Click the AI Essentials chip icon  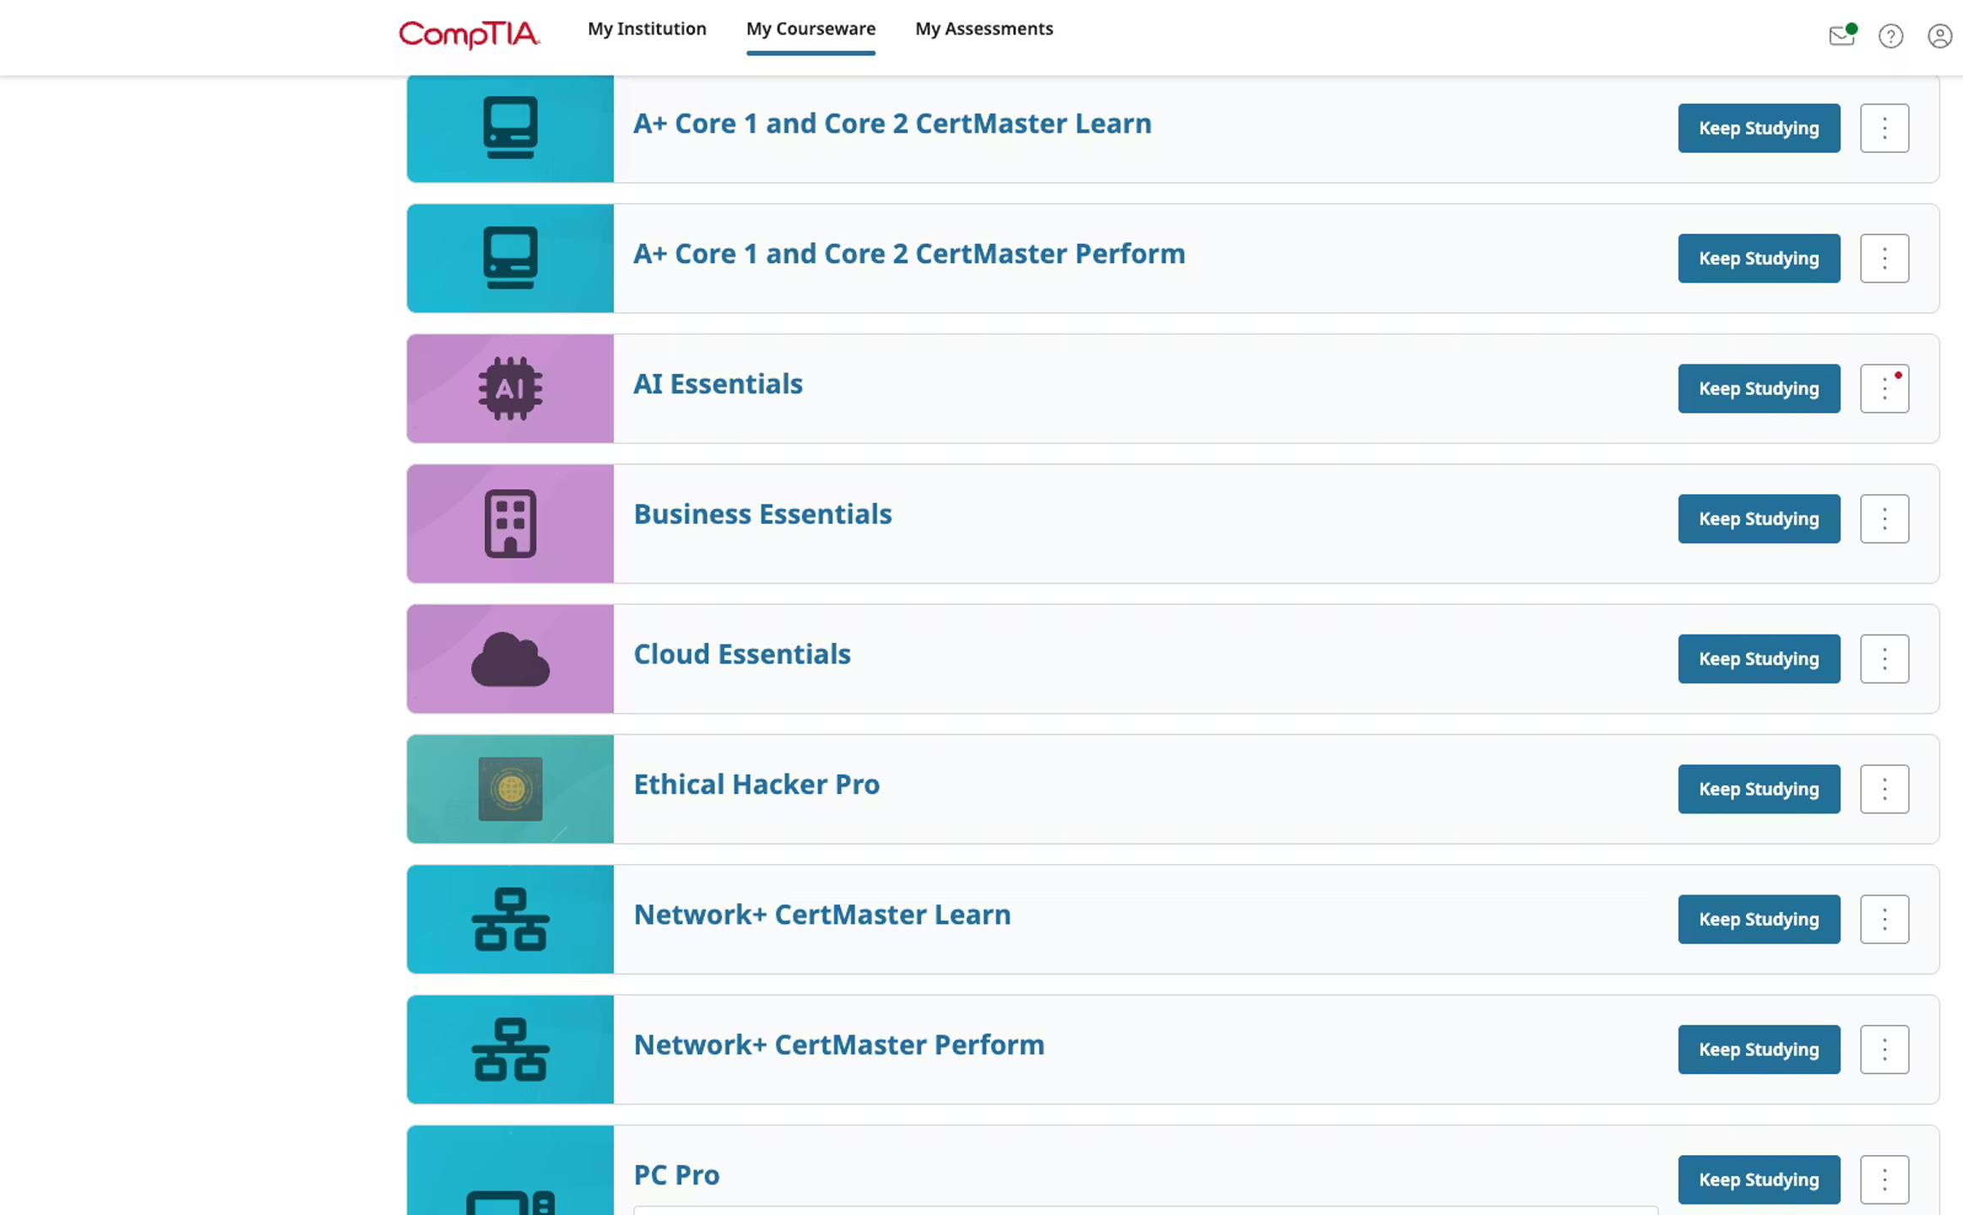(510, 388)
